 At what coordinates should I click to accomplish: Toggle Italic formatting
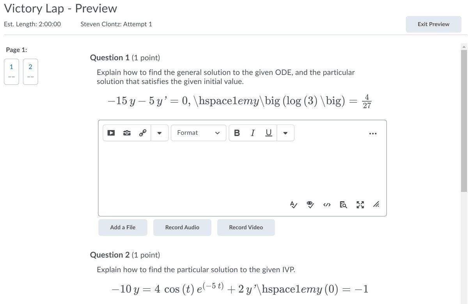tap(253, 133)
